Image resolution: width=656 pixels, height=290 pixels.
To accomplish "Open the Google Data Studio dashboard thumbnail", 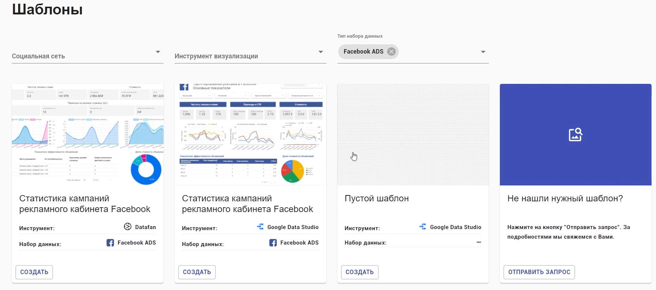I will [x=250, y=134].
